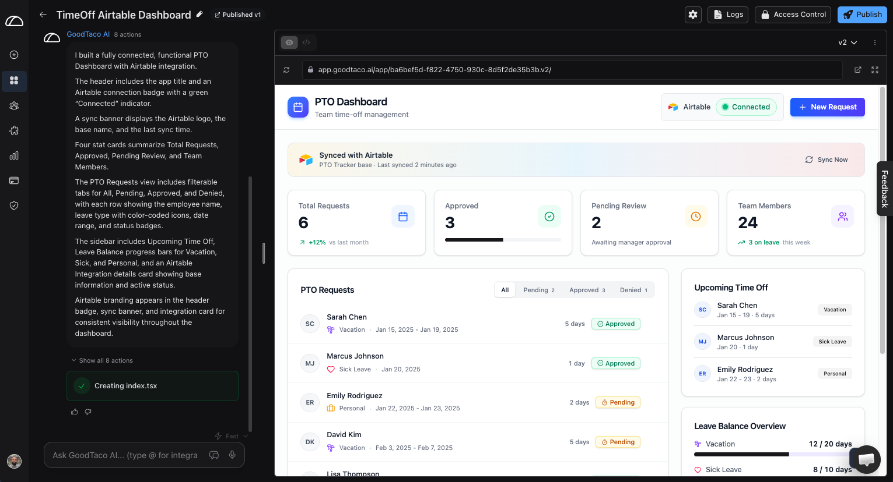
Task: Filter requests by the Approved tab
Action: point(587,290)
